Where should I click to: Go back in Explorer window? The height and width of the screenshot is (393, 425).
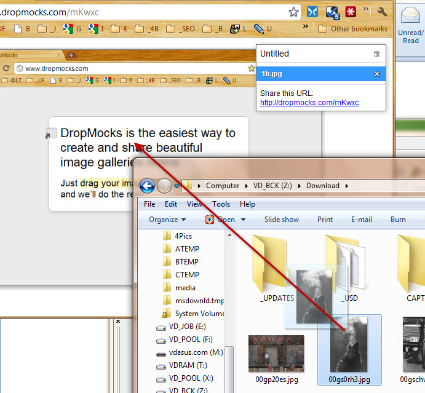click(x=147, y=186)
